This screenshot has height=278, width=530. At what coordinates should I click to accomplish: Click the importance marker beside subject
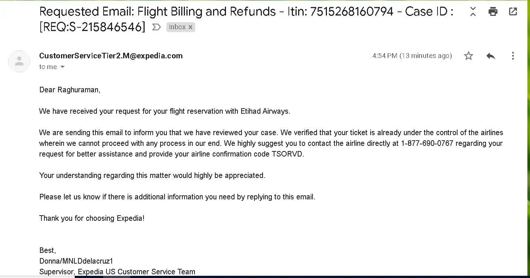pos(156,27)
